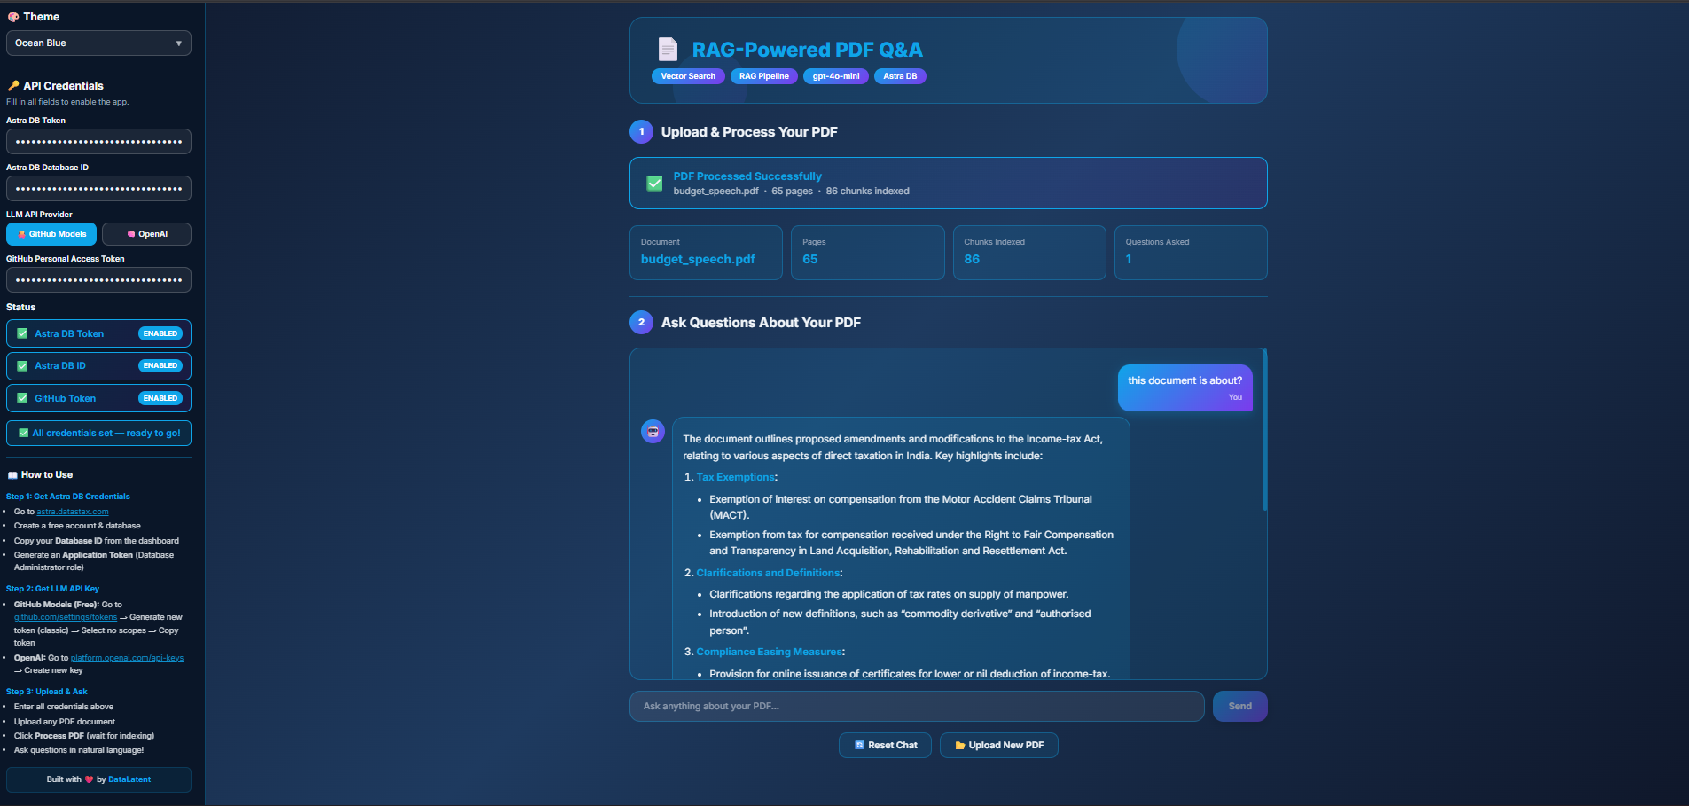Image resolution: width=1689 pixels, height=806 pixels.
Task: Click the step 2 circle by Ask Questions
Action: pyautogui.click(x=641, y=322)
